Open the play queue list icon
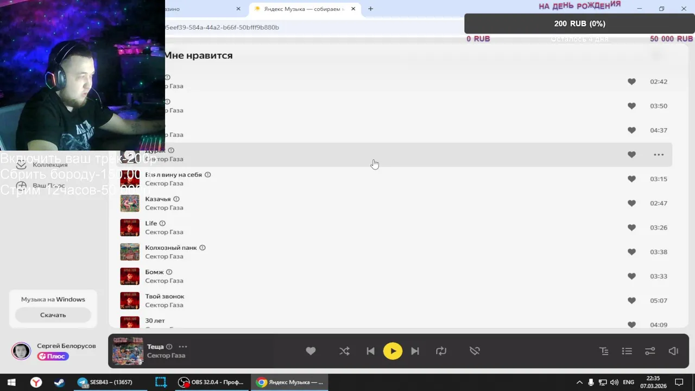 [x=627, y=351]
